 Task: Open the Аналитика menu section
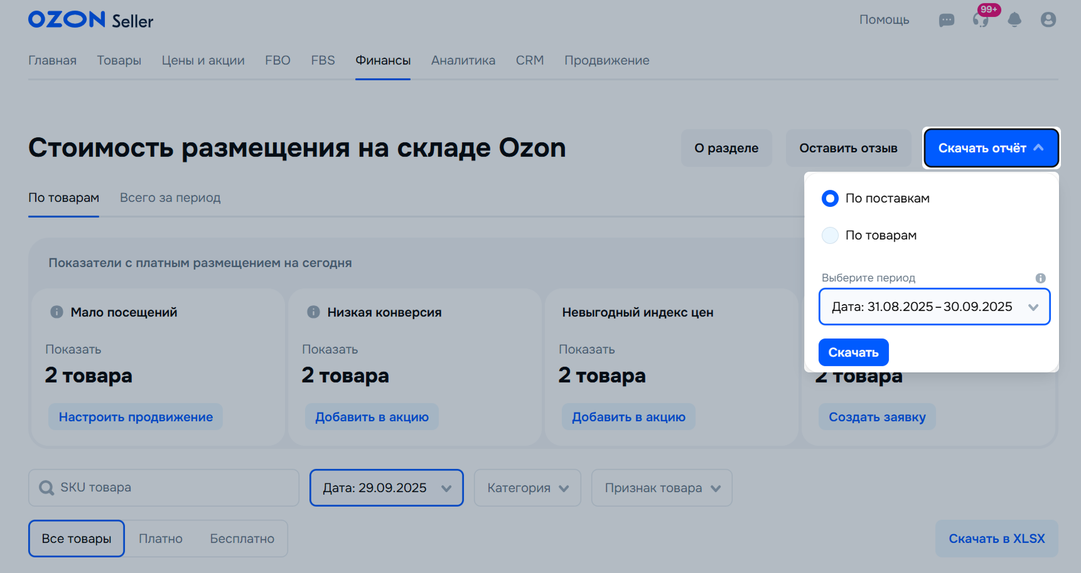pyautogui.click(x=463, y=61)
